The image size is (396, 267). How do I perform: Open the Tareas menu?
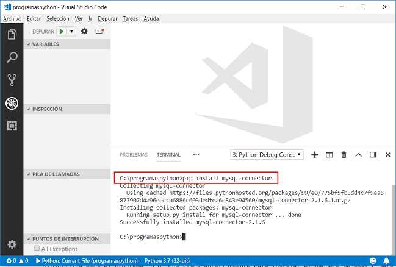coord(131,19)
